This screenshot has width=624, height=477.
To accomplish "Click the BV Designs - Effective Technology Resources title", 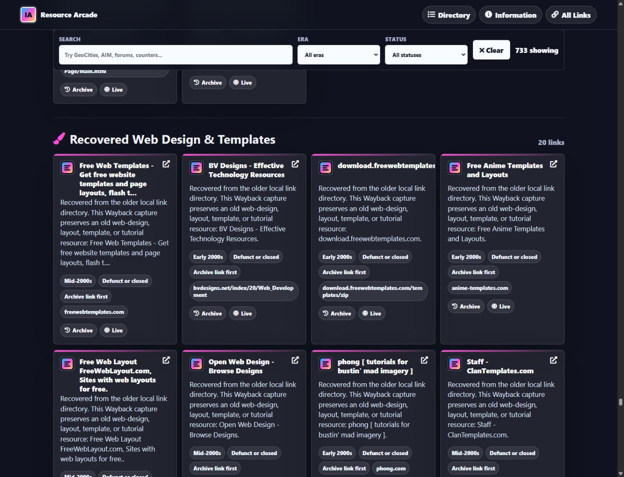I will tap(247, 170).
